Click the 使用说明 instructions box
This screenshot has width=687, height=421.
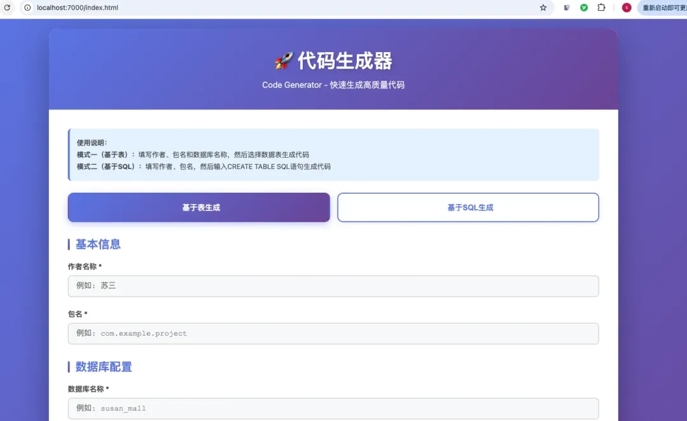pyautogui.click(x=333, y=155)
